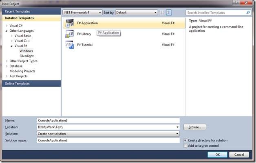Image resolution: width=256 pixels, height=163 pixels.
Task: Open the Solution combo box
Action: 108,133
